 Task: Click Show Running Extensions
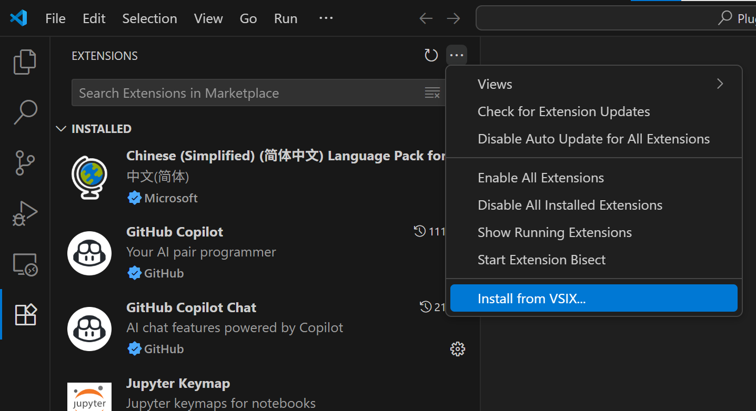click(x=555, y=232)
